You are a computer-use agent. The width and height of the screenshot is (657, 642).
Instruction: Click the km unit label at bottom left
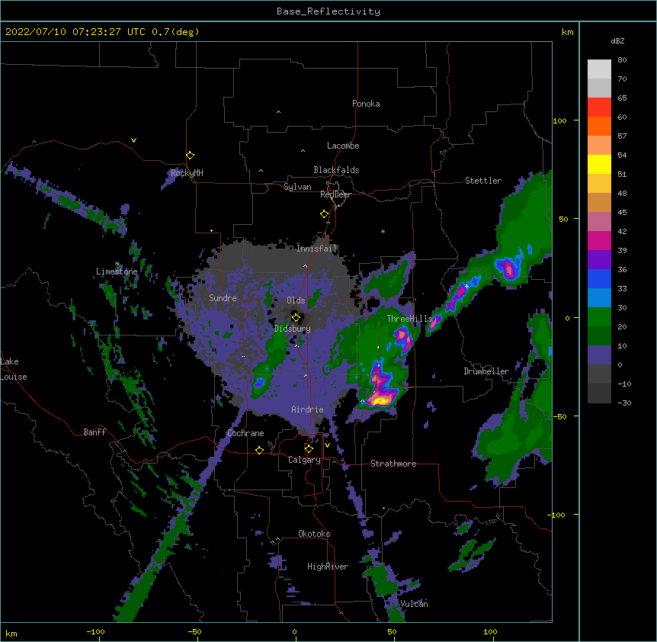(x=11, y=634)
